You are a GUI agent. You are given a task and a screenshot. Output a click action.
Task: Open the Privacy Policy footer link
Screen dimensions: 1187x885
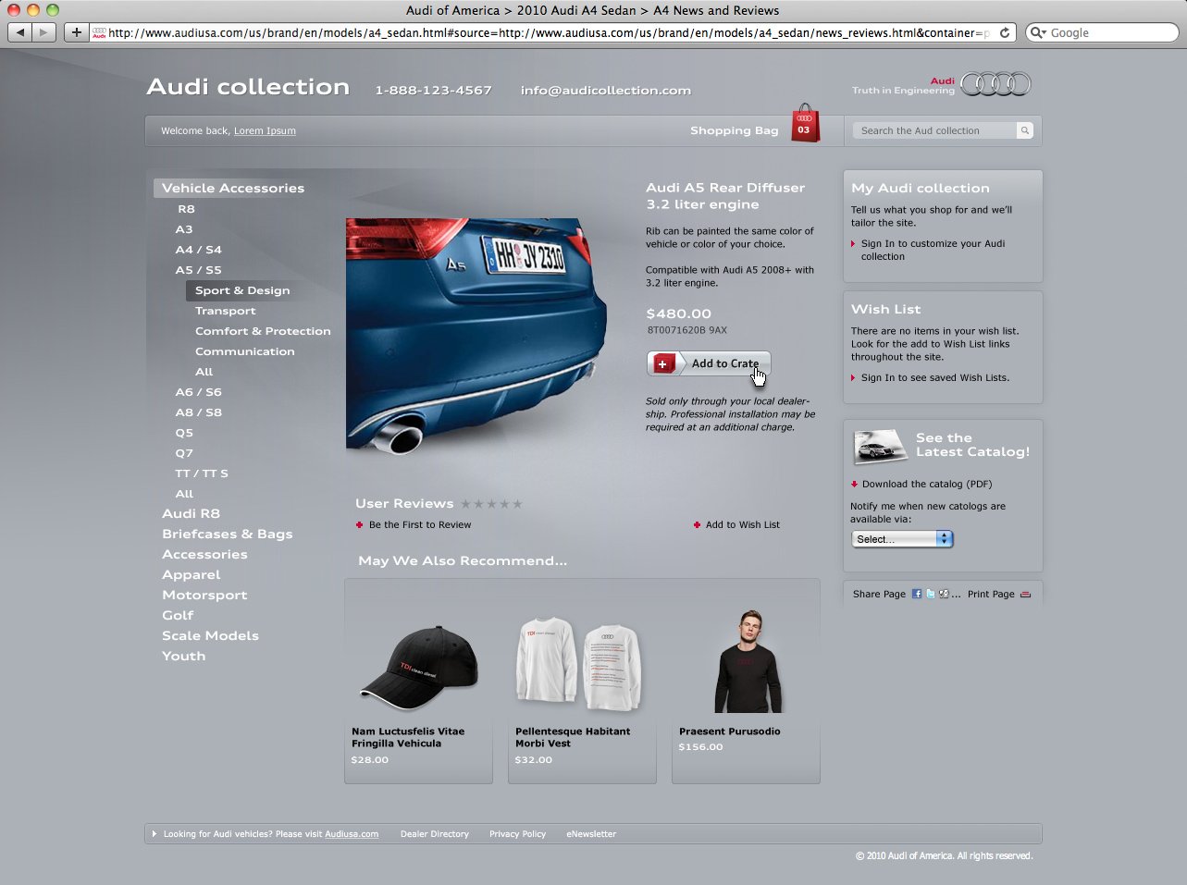pyautogui.click(x=517, y=834)
